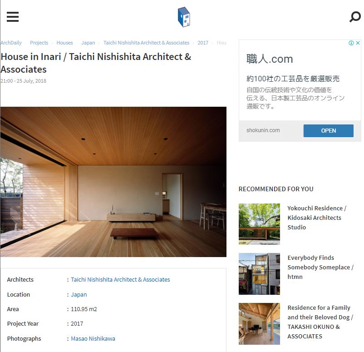Image resolution: width=364 pixels, height=352 pixels.
Task: Click the ad info icon
Action: coord(351,43)
